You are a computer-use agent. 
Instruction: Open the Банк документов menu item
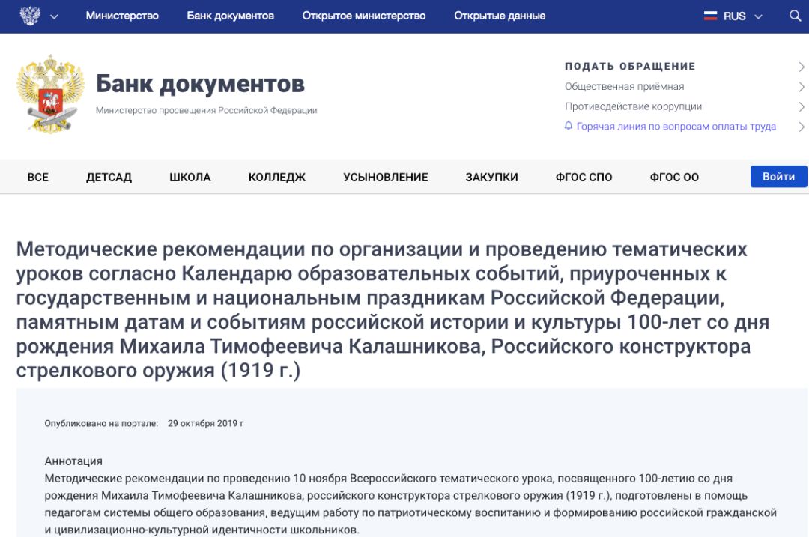click(230, 16)
